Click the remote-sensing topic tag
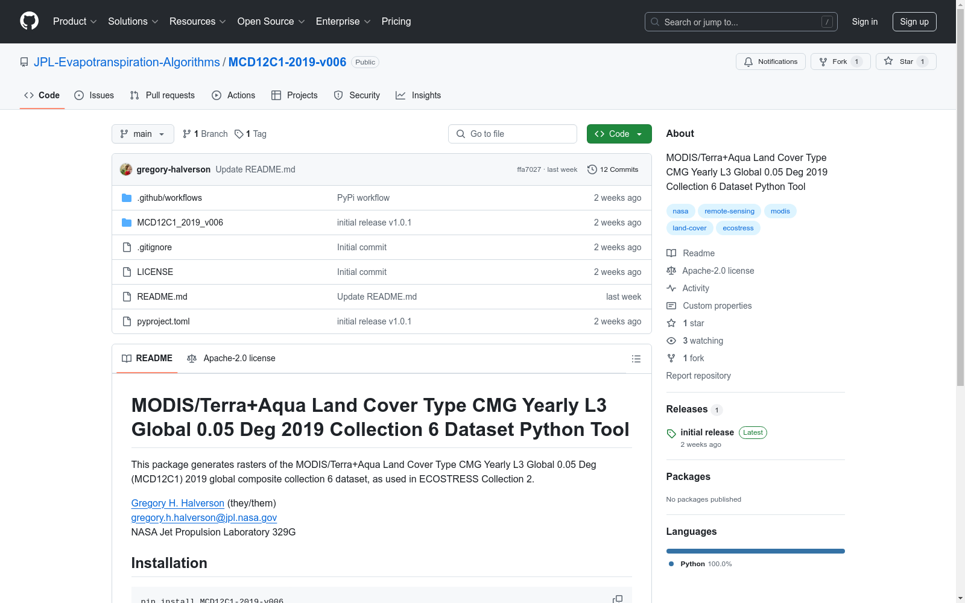This screenshot has height=603, width=965. coord(729,211)
